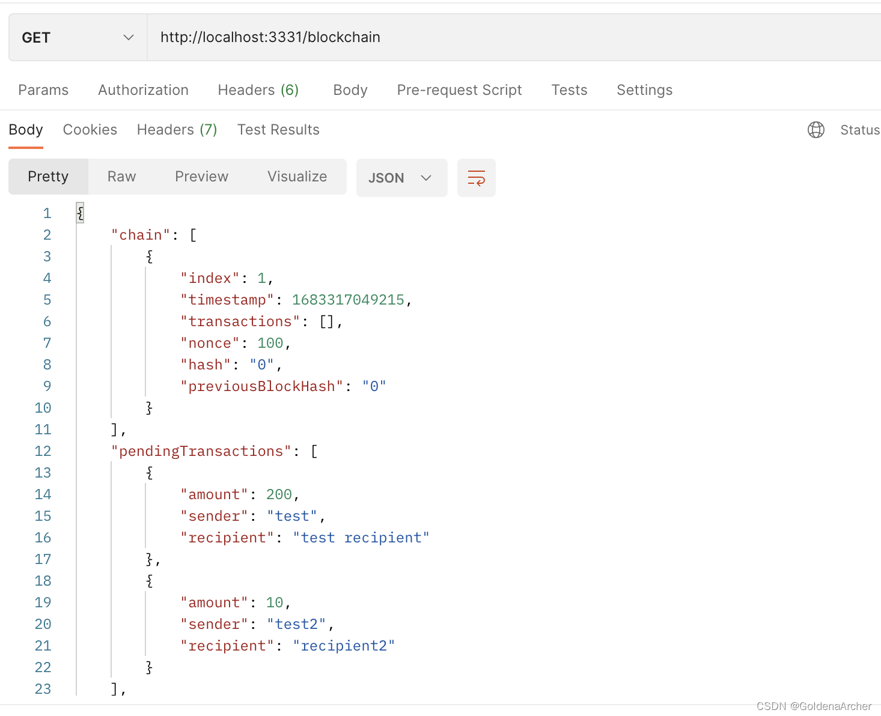Image resolution: width=881 pixels, height=716 pixels.
Task: Click the amount value 200
Action: (279, 494)
